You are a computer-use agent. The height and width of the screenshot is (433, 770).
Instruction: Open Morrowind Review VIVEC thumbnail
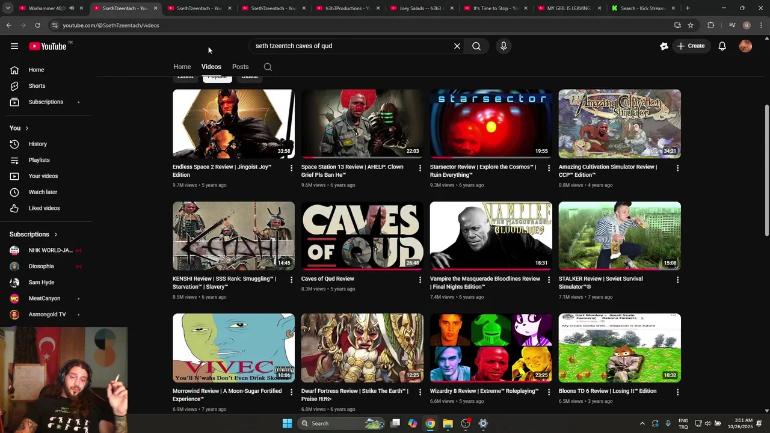[x=233, y=348]
